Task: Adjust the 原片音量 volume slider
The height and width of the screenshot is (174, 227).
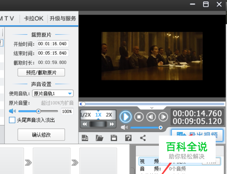Action: click(38, 111)
